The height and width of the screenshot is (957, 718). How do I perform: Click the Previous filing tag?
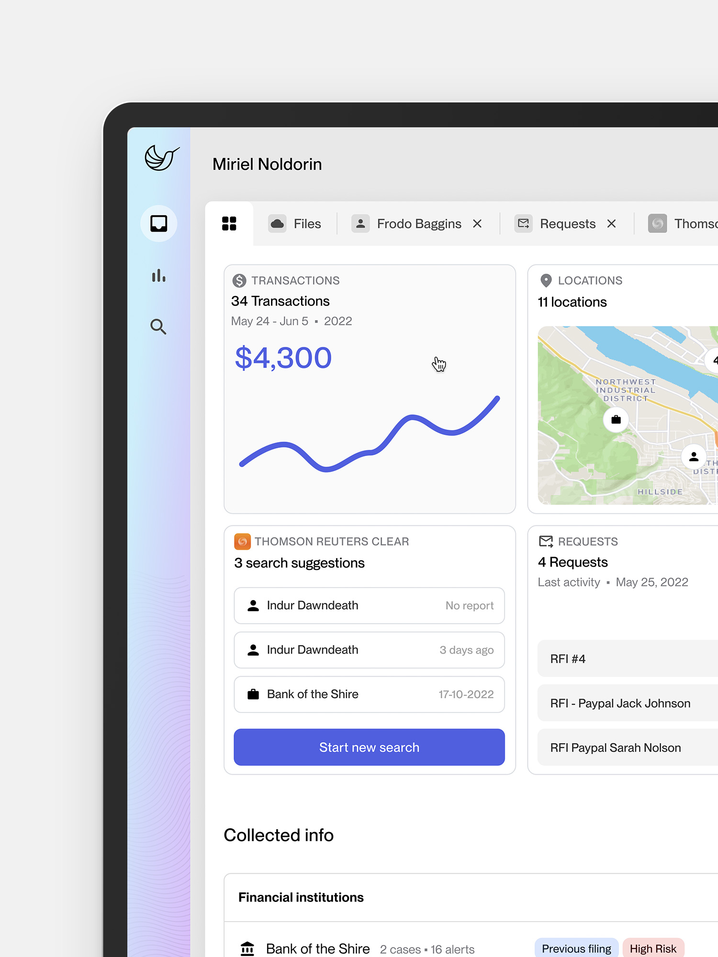(576, 948)
